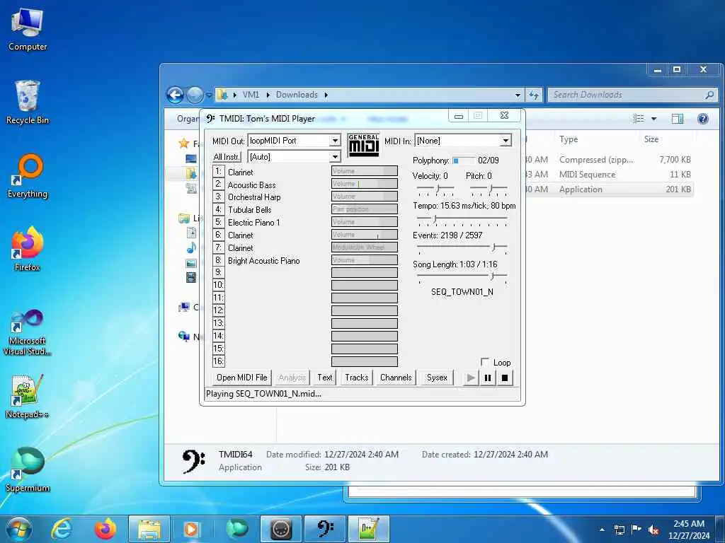The image size is (725, 543).
Task: Click arrow after Downloads in address bar
Action: (326, 95)
